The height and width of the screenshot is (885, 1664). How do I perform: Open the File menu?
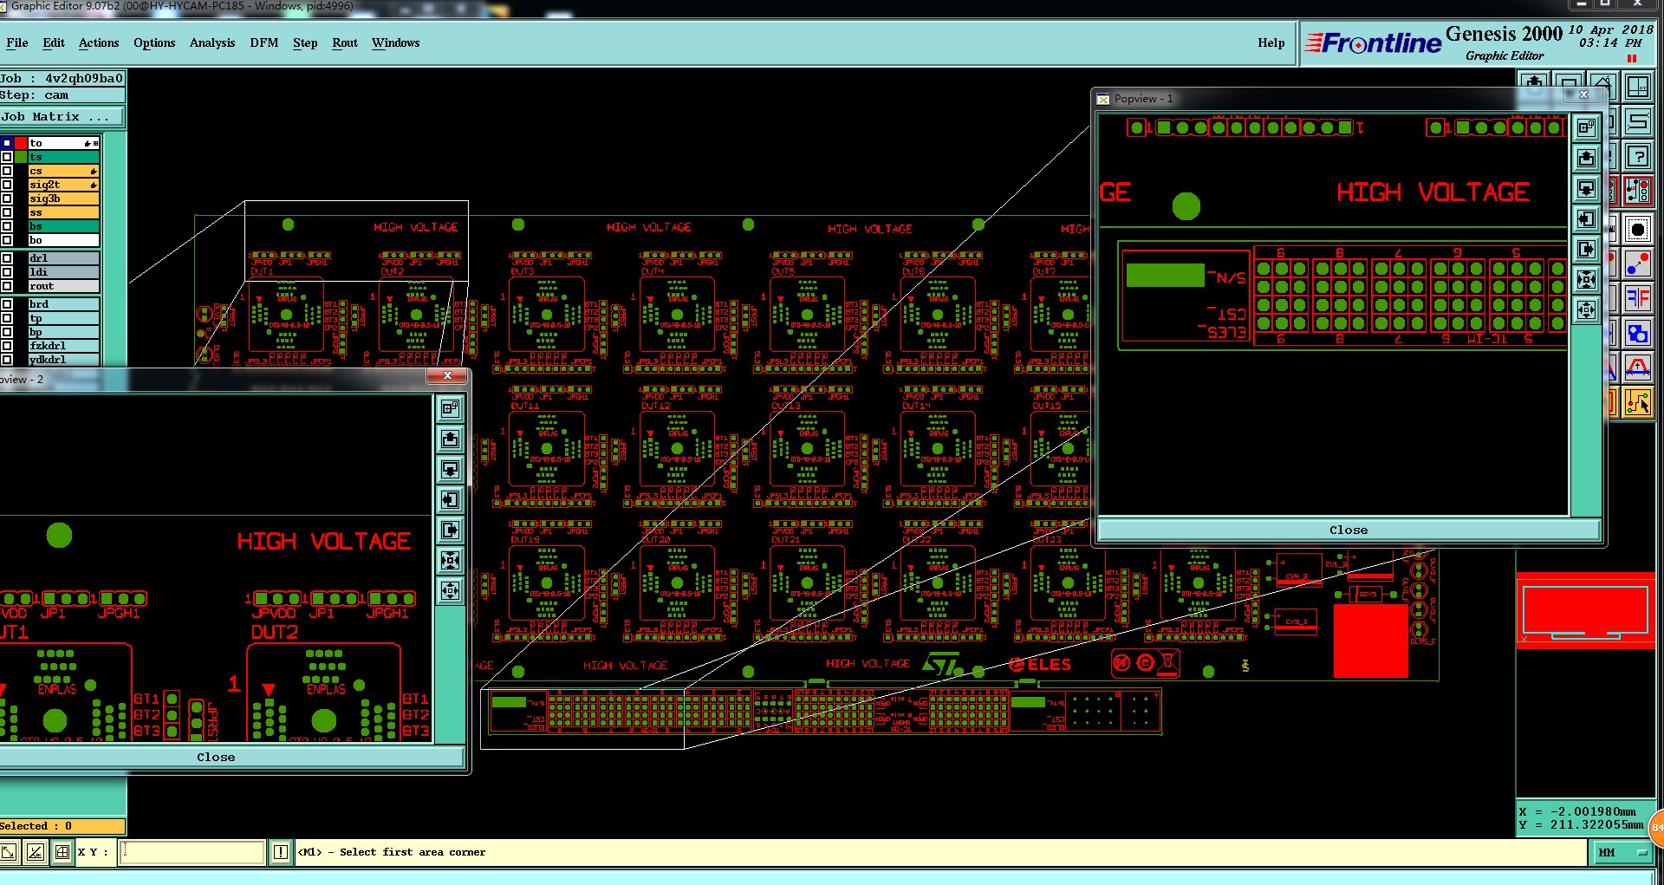[x=17, y=42]
